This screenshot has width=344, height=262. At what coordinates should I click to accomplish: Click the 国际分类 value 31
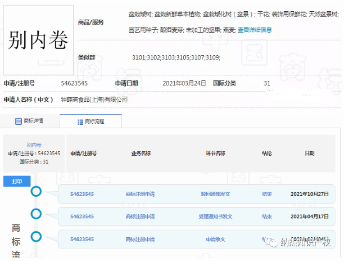point(267,83)
